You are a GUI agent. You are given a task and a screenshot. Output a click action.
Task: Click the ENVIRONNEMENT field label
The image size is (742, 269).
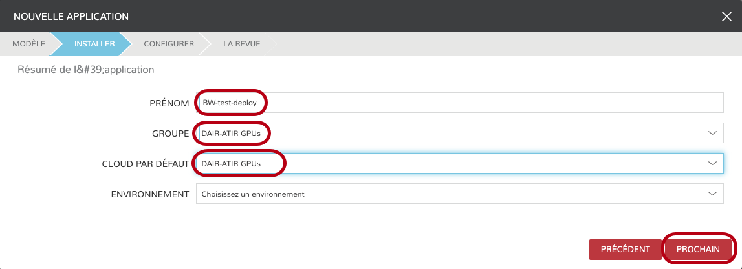coord(149,194)
